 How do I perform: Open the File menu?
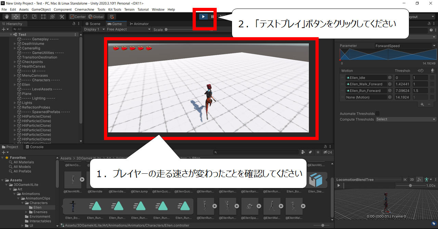click(x=4, y=10)
